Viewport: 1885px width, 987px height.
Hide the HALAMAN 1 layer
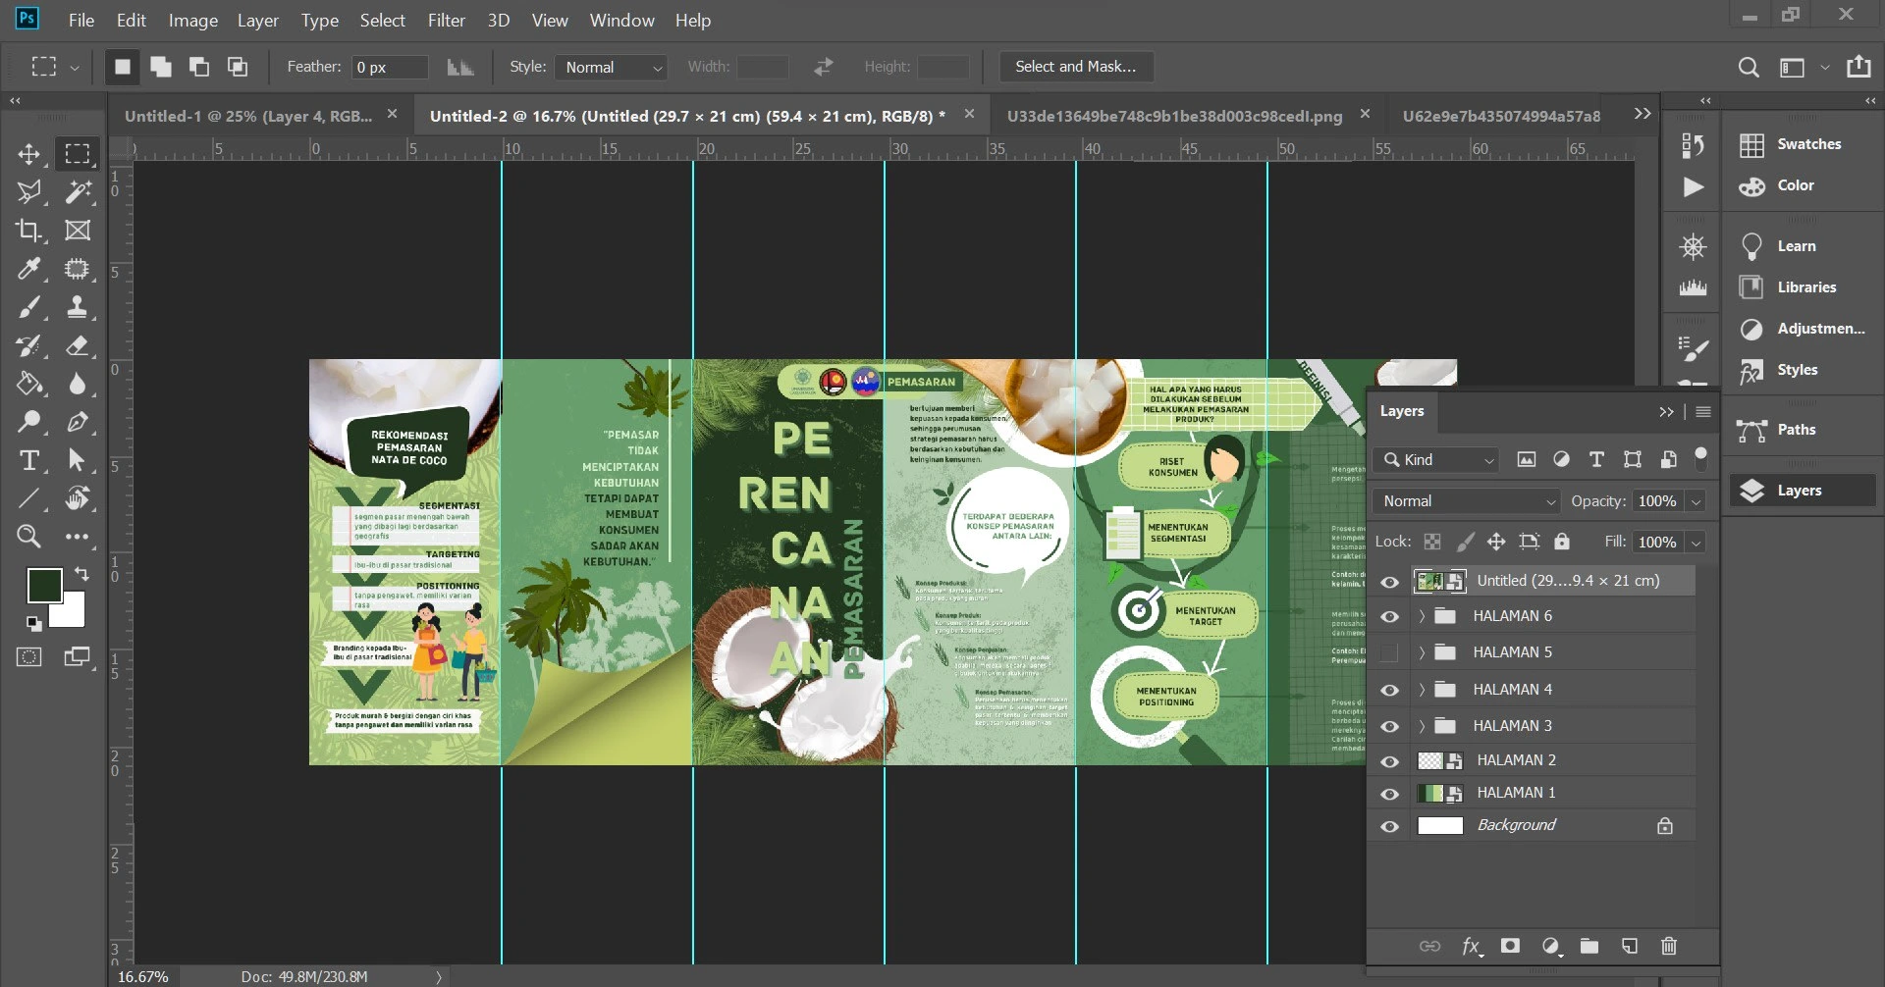(1389, 794)
